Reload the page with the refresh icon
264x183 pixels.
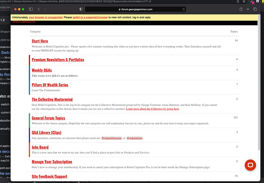[x=184, y=10]
